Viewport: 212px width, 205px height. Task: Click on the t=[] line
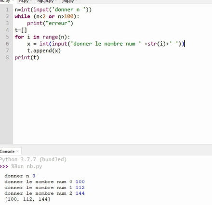pos(21,30)
